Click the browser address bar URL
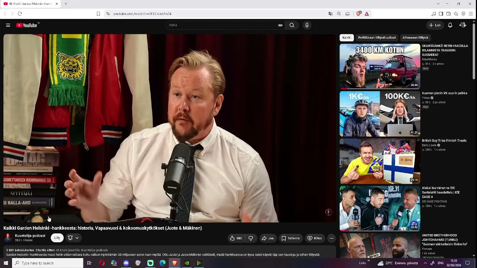 coord(142,14)
